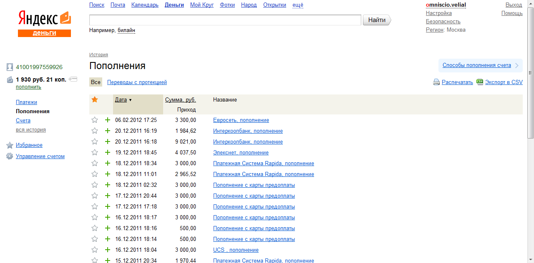Screen dimensions: 534x263
Task: Open the Счета sidebar link
Action: 23,121
